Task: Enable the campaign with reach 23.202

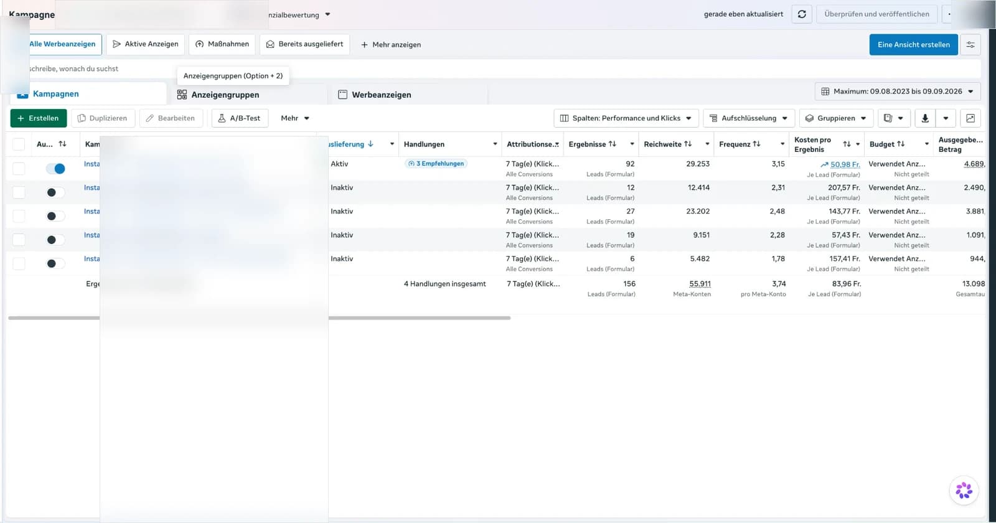Action: pyautogui.click(x=55, y=216)
